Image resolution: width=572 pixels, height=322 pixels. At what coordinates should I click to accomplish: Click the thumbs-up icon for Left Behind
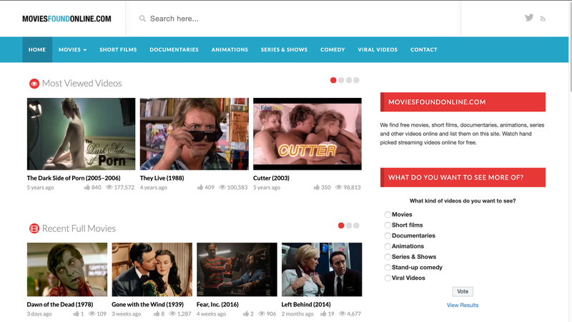coord(323,313)
